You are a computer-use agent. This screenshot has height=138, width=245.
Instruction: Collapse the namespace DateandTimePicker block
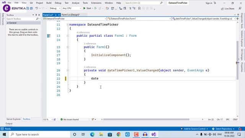coord(68,25)
